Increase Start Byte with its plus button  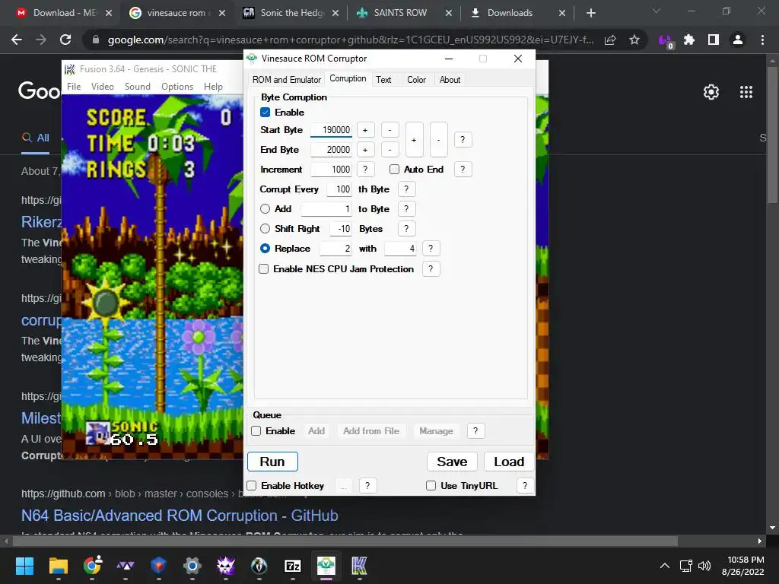(x=365, y=130)
